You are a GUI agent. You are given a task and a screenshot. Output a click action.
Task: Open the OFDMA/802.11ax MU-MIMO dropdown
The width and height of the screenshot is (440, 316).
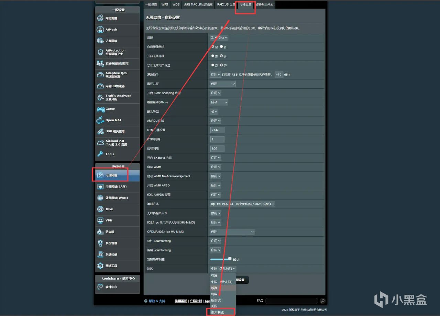pyautogui.click(x=232, y=232)
